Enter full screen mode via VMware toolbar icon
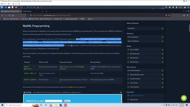The image size is (190, 107). (16, 4)
